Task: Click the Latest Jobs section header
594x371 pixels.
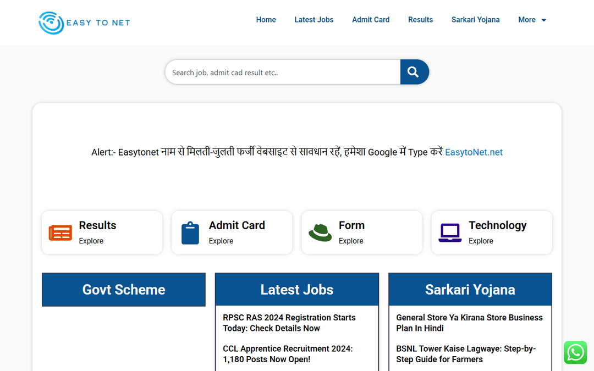Action: (x=297, y=290)
